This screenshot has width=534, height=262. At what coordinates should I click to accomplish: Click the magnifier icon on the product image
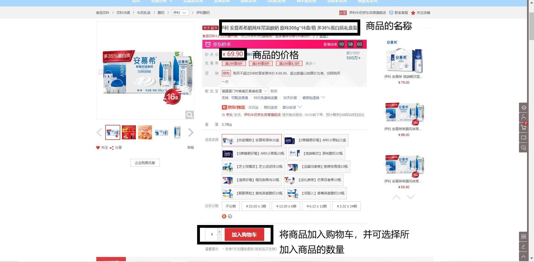tap(190, 115)
